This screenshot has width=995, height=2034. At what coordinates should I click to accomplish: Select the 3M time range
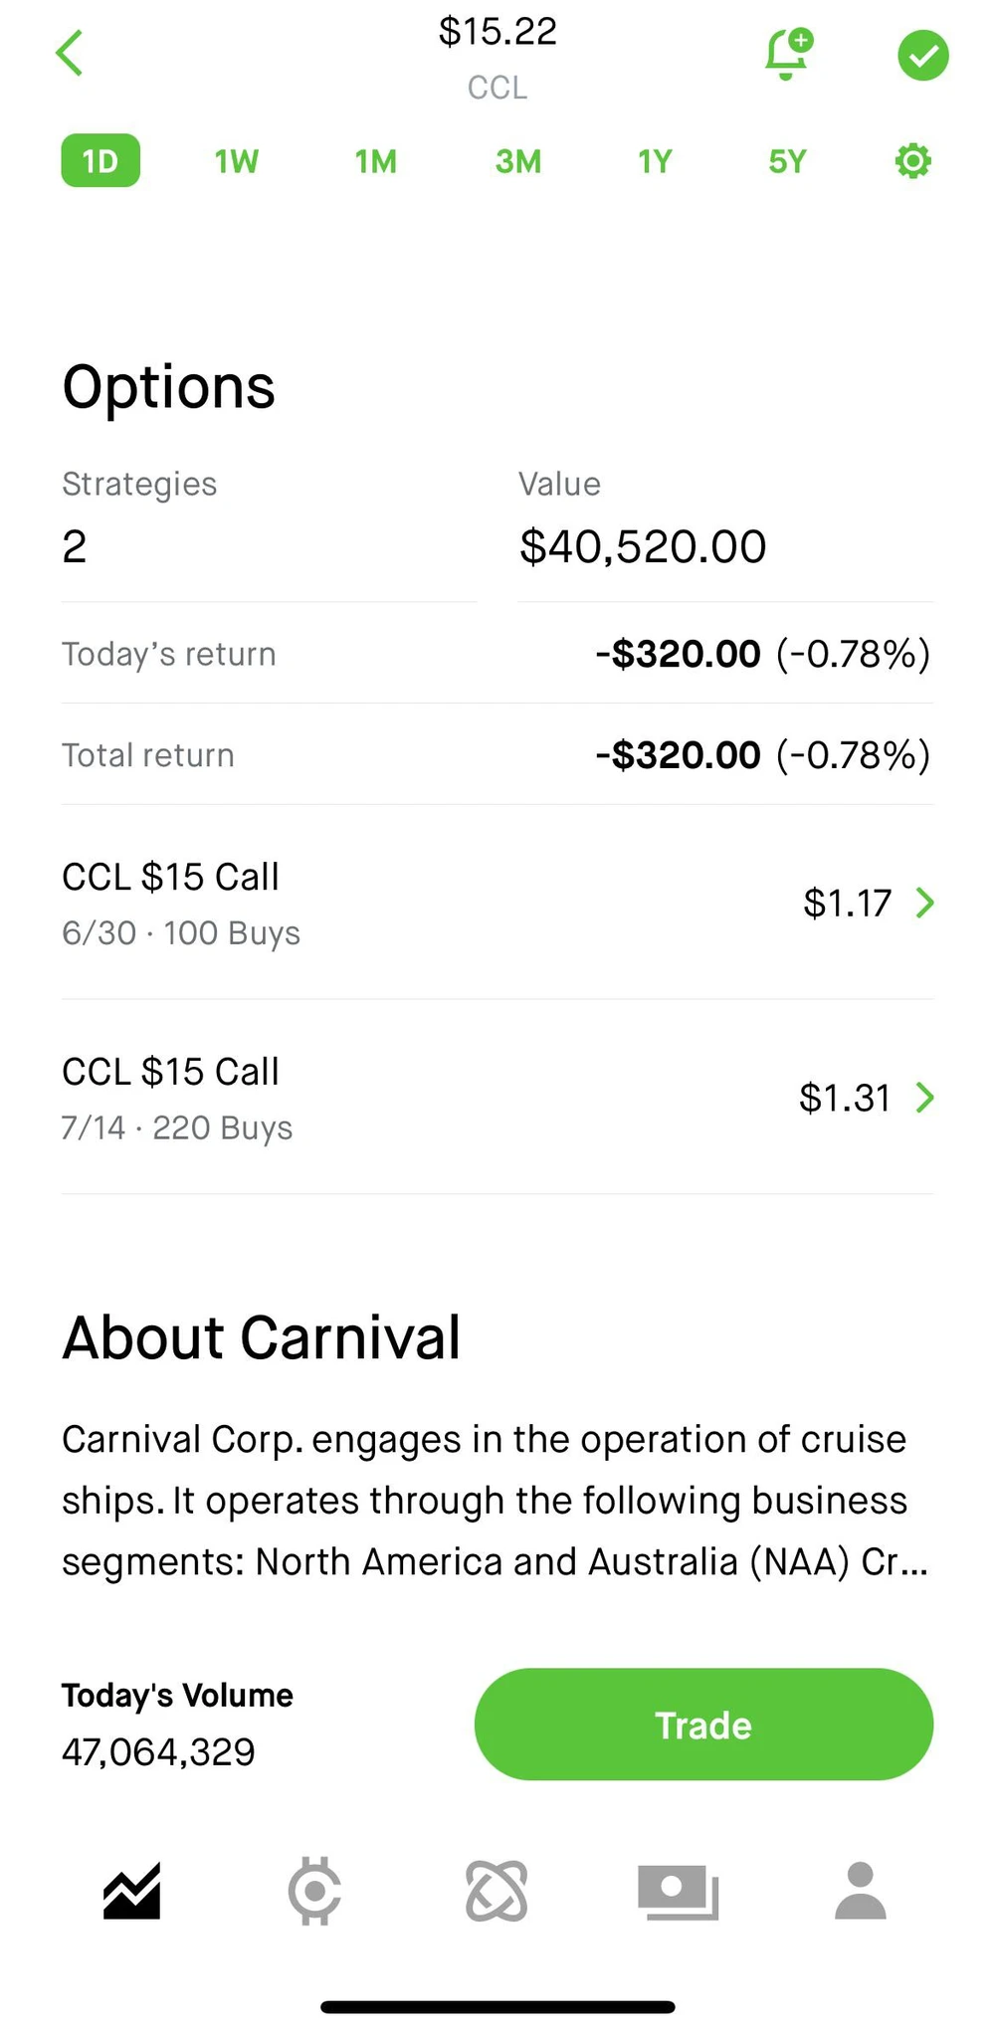pyautogui.click(x=518, y=161)
